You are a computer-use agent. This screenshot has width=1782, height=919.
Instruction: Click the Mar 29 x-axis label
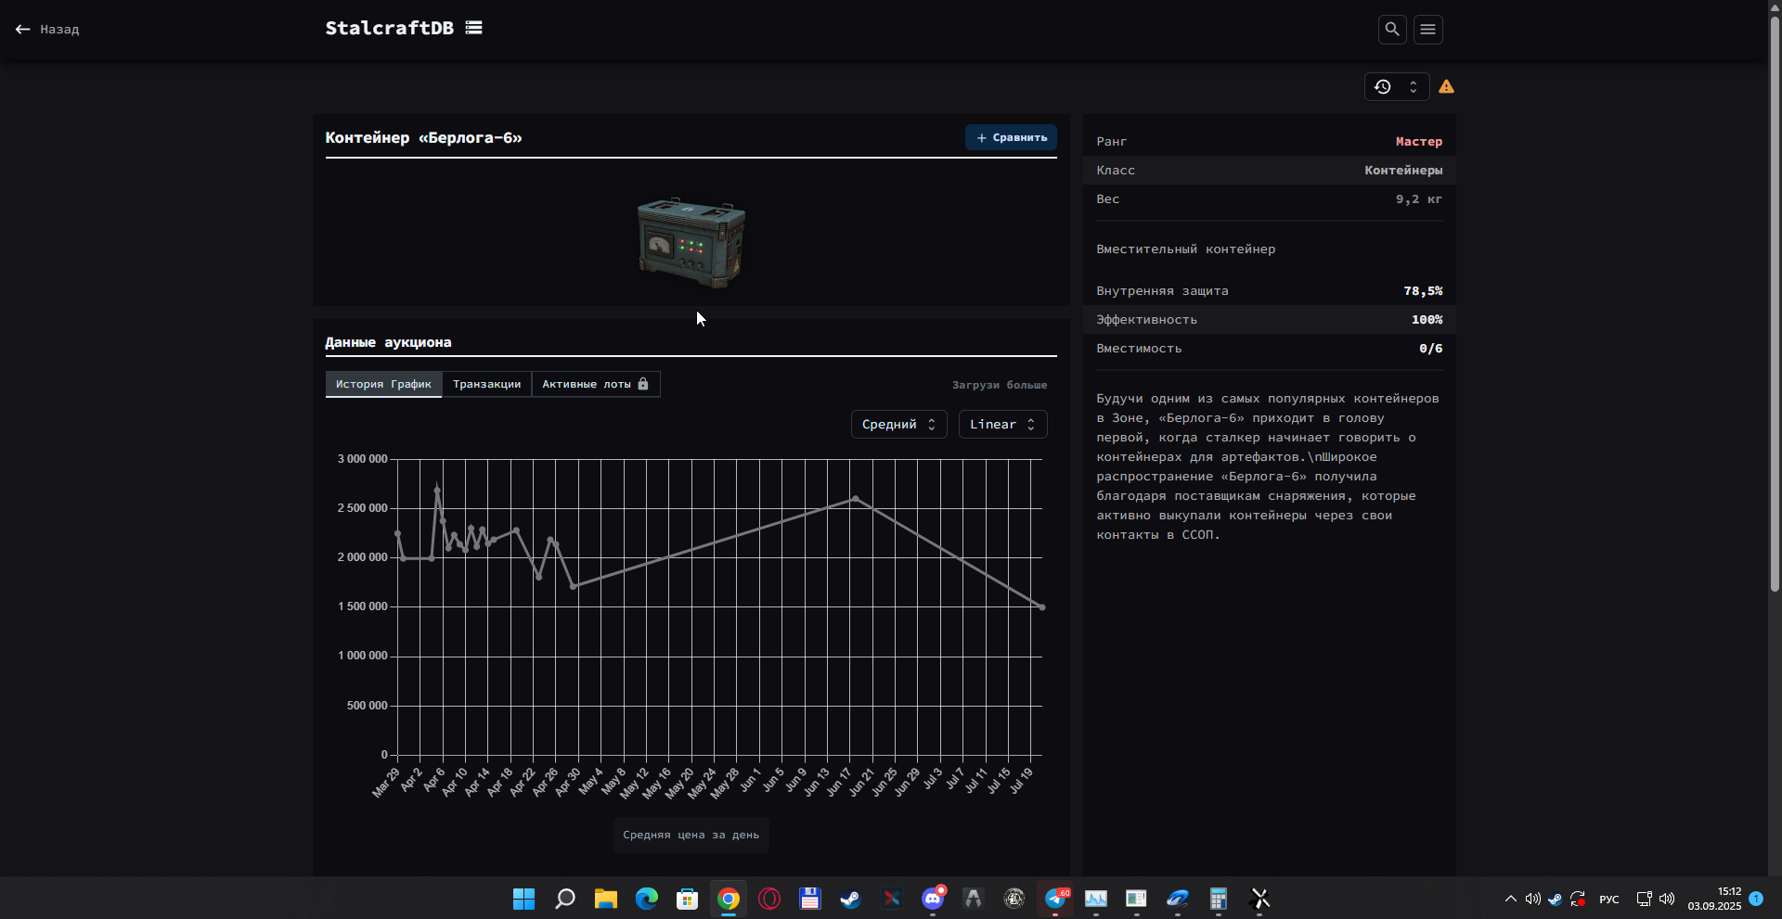pyautogui.click(x=386, y=783)
